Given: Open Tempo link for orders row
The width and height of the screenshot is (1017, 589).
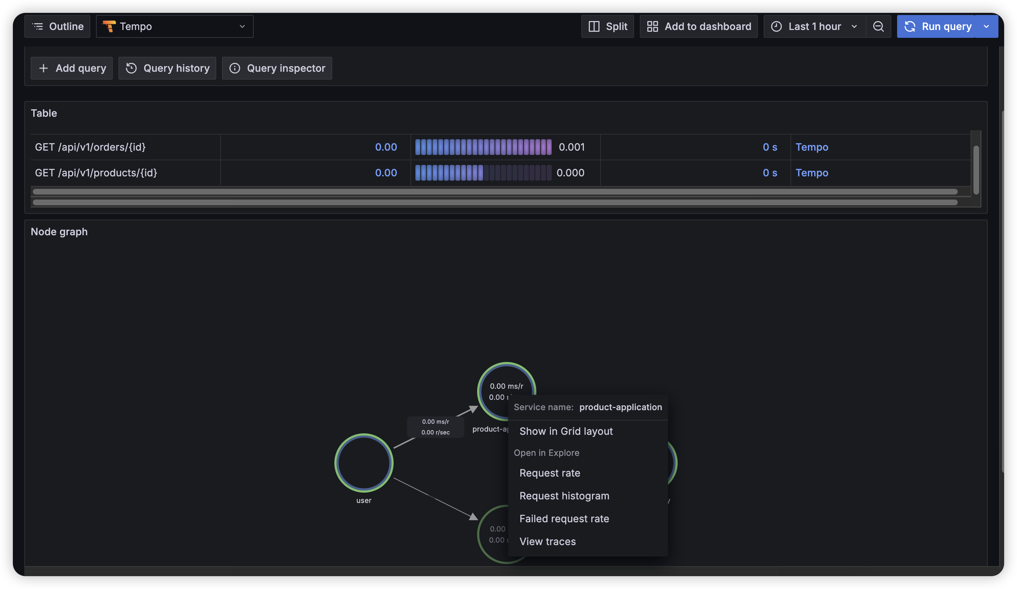Looking at the screenshot, I should pyautogui.click(x=811, y=147).
